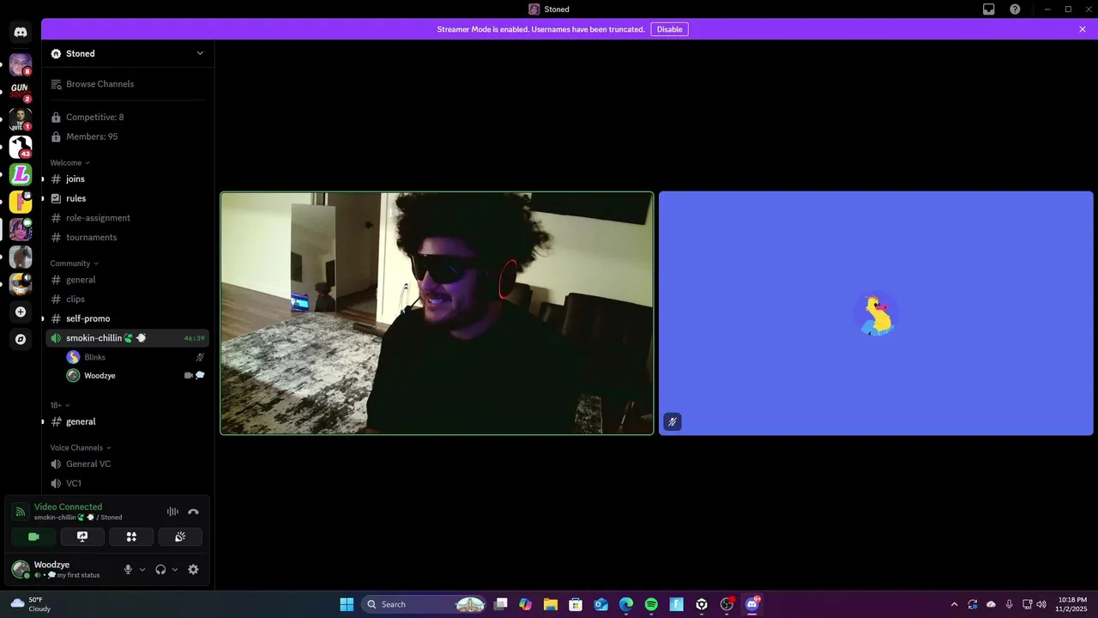Mute the microphone in user panel

coord(128,570)
